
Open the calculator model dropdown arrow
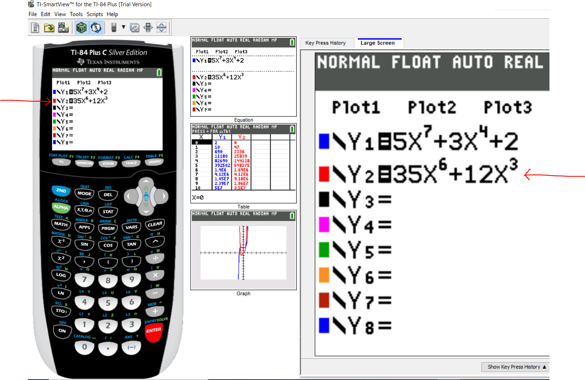124,27
